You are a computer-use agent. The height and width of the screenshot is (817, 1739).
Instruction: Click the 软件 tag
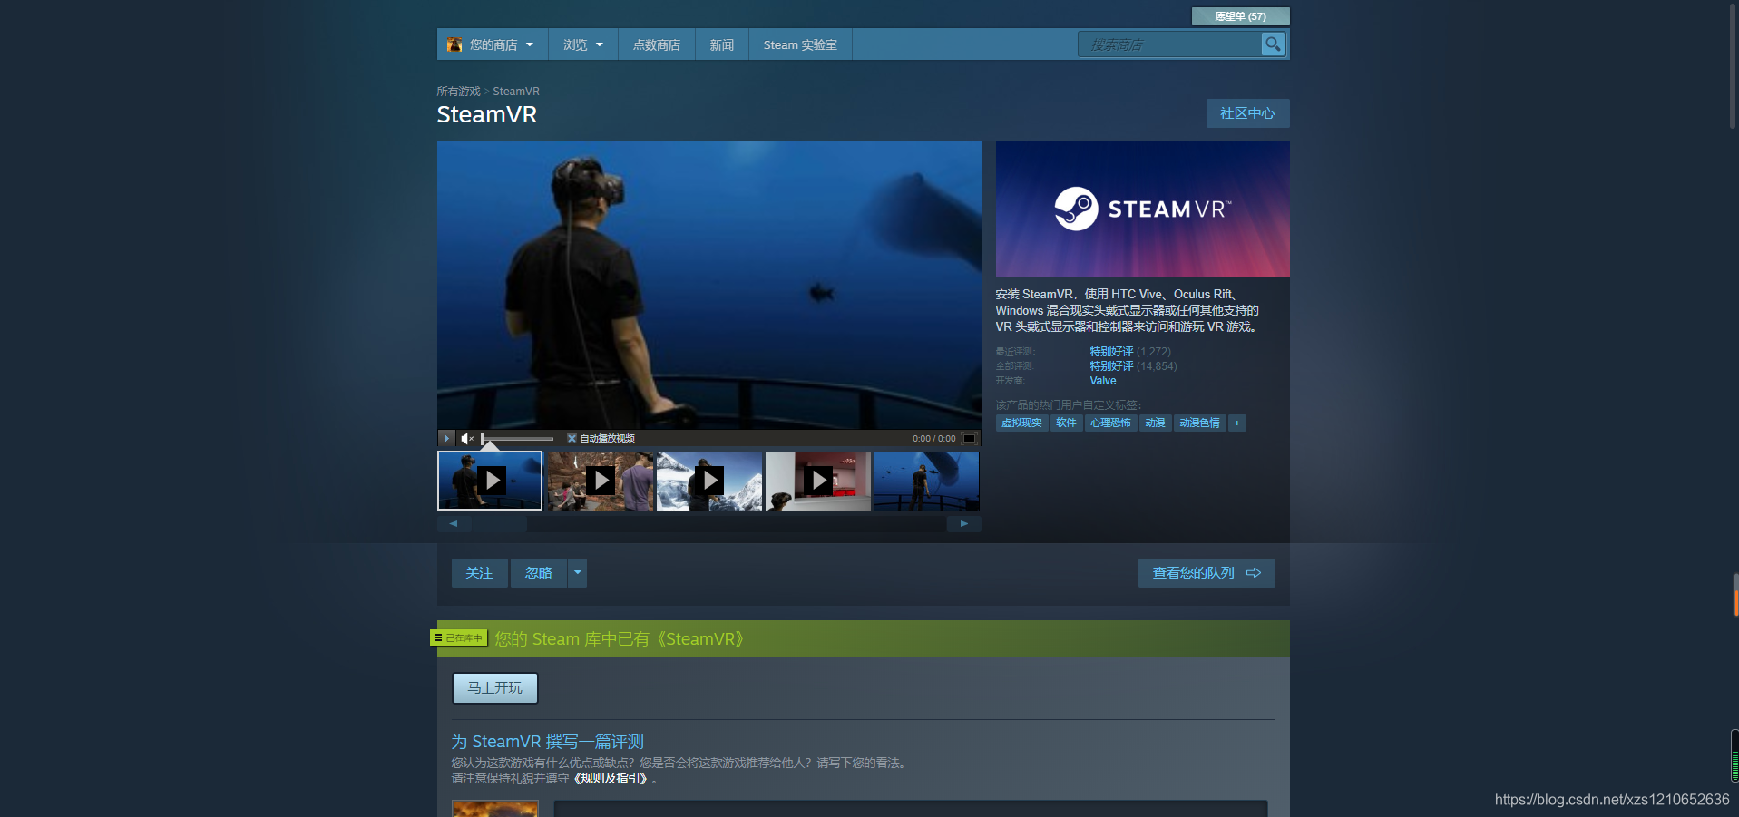[1066, 423]
